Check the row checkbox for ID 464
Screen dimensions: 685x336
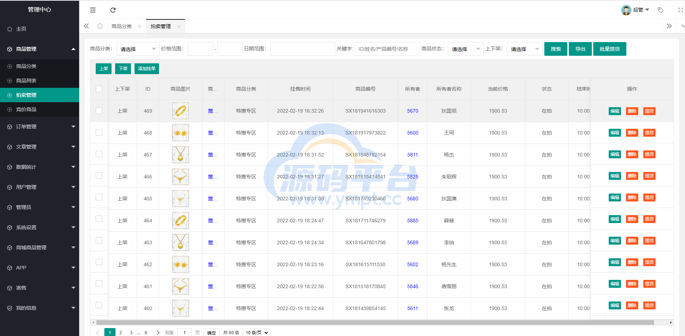pyautogui.click(x=99, y=219)
